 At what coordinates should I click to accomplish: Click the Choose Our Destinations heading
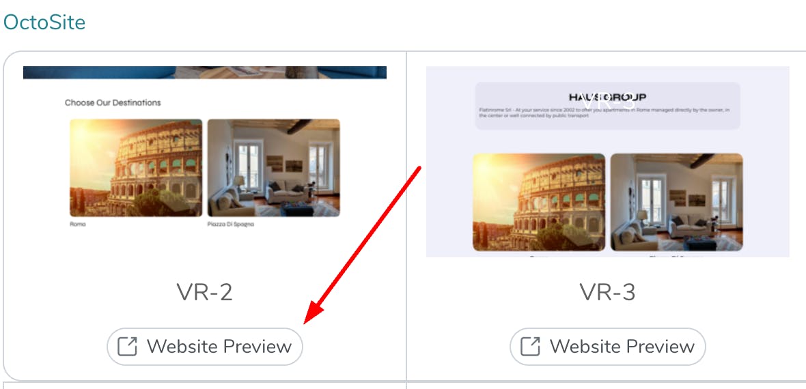point(113,103)
